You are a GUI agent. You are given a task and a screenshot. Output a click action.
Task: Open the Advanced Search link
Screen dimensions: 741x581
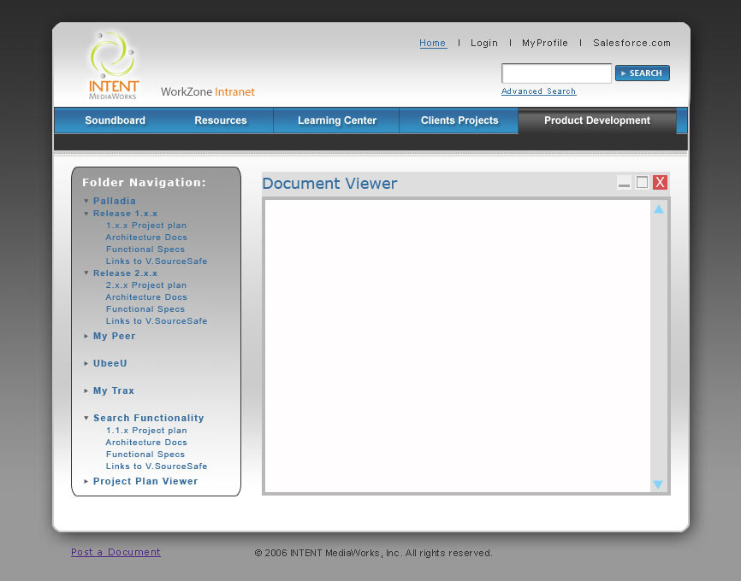pyautogui.click(x=538, y=91)
